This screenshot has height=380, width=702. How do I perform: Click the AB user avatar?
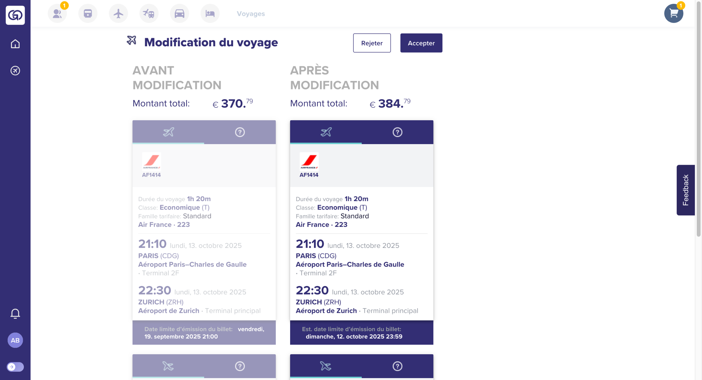coord(15,340)
